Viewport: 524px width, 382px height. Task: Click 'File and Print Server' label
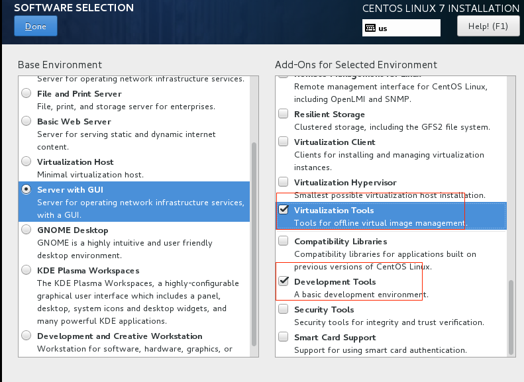[x=79, y=94]
